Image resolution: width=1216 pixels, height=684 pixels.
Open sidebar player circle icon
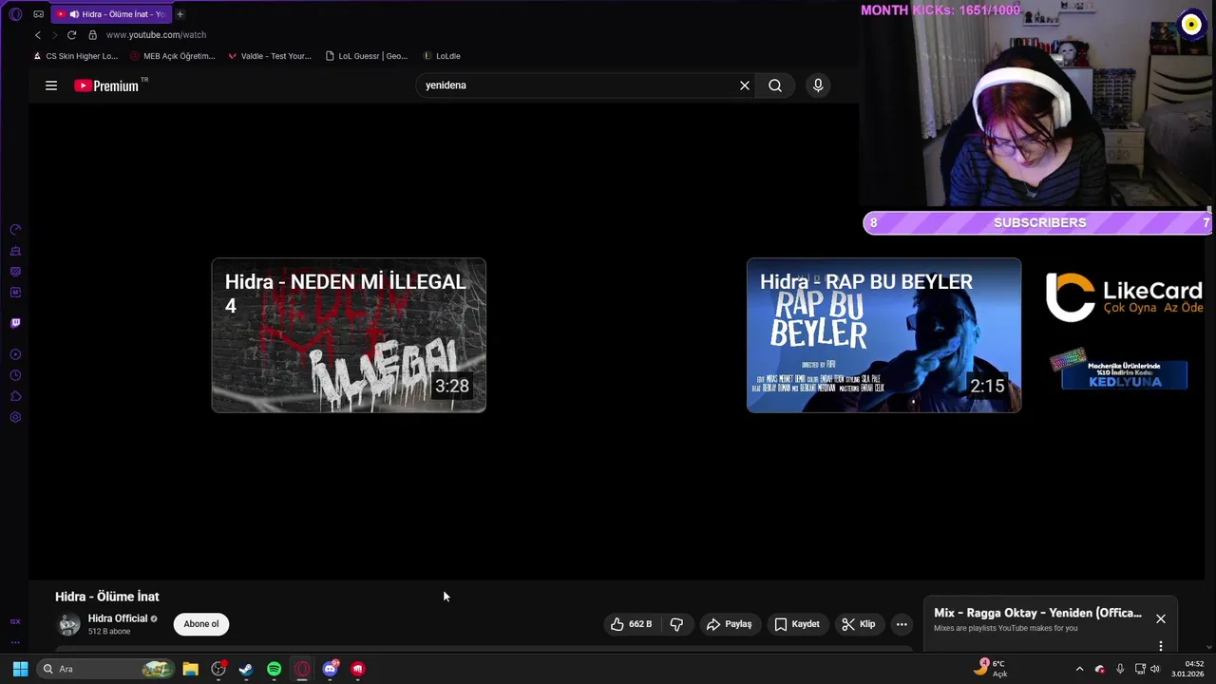click(15, 354)
